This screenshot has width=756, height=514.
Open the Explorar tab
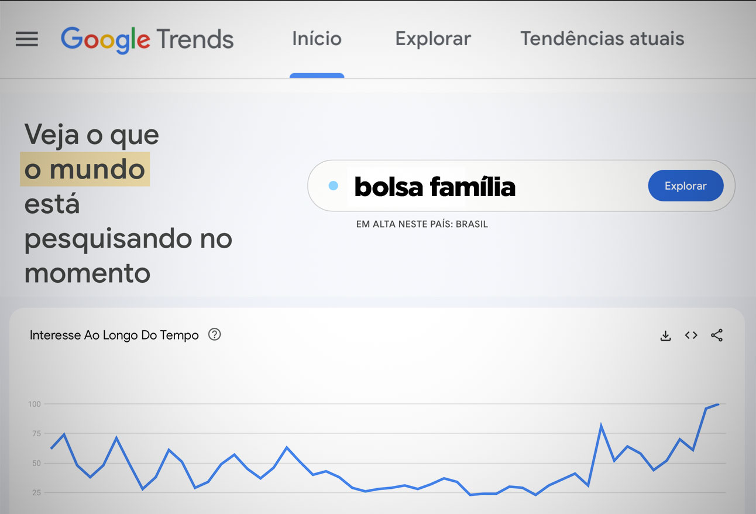tap(433, 39)
